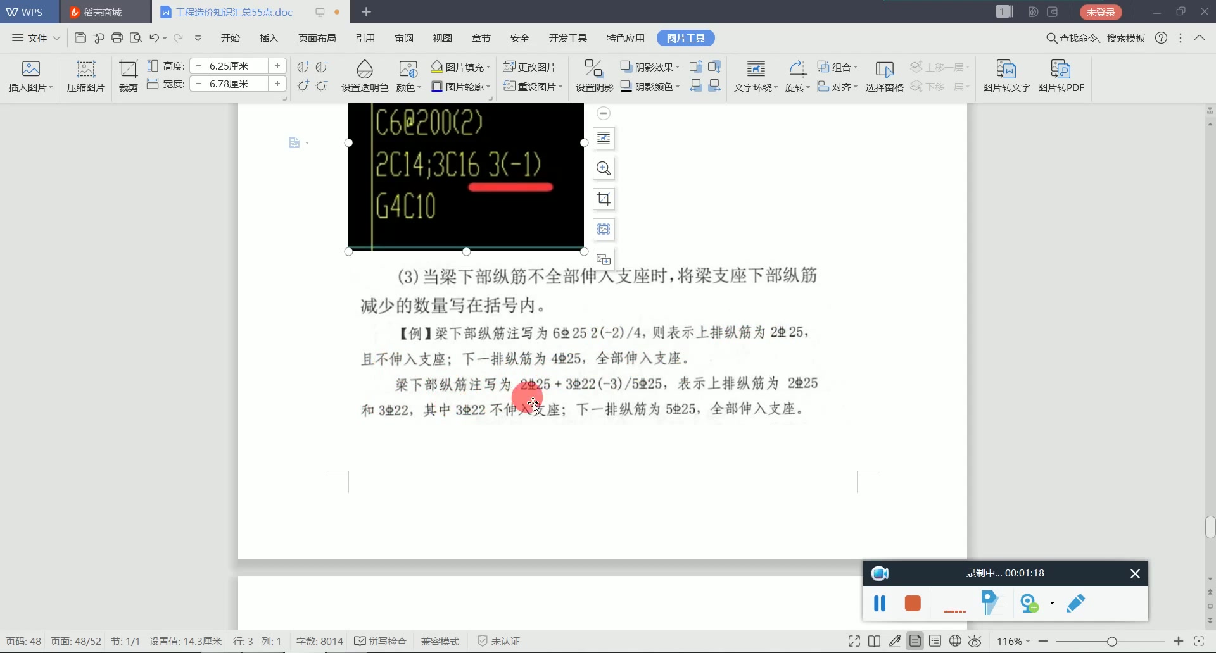Open the File (文件) menu dropdown
Image resolution: width=1216 pixels, height=653 pixels.
pos(36,38)
